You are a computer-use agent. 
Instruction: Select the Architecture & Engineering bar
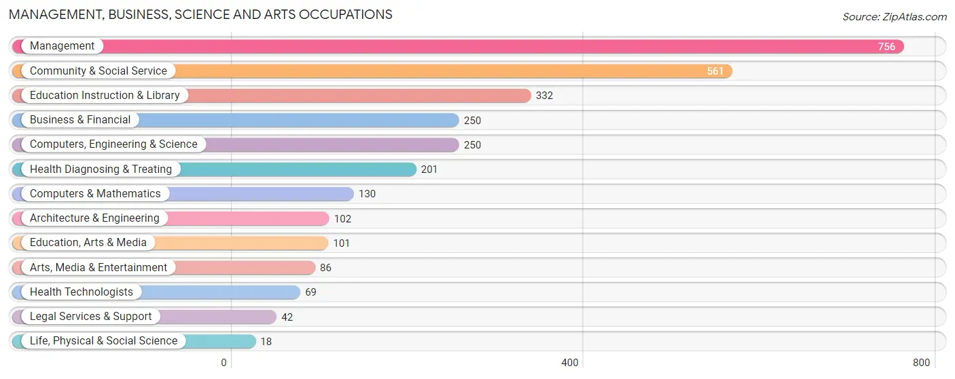(x=170, y=218)
